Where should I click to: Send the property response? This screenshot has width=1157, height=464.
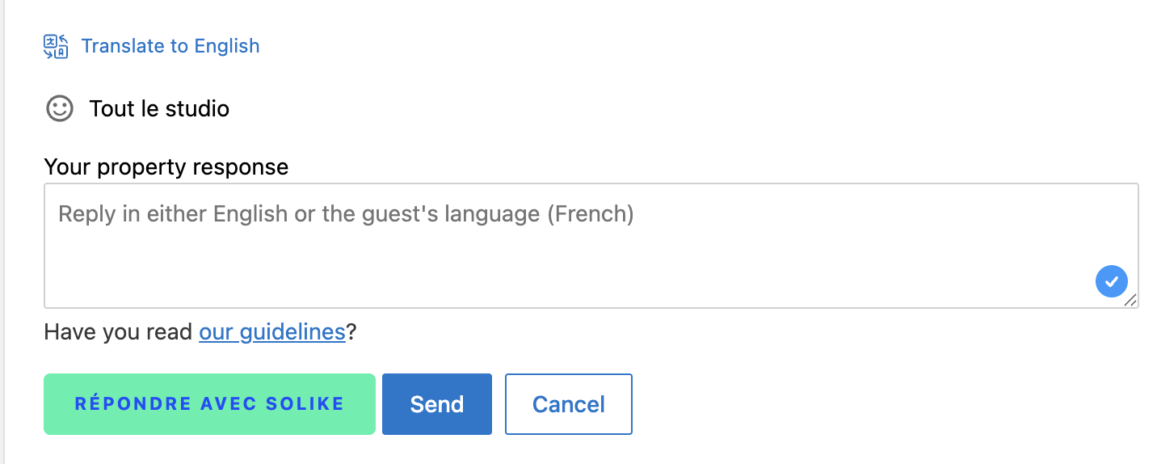tap(436, 404)
